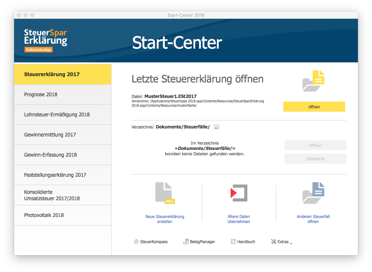Click file name MusterSteuer1.ESt2017
Viewport: 372px width, 272px height.
pos(170,96)
